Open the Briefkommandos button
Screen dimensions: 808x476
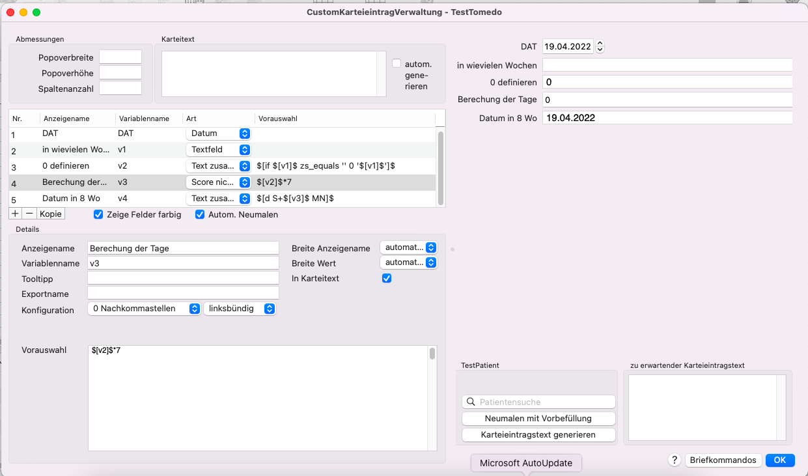pos(723,460)
